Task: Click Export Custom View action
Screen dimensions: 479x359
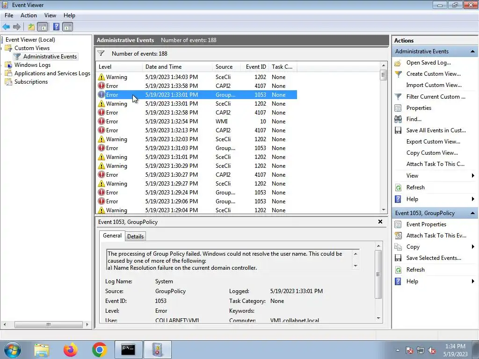Action: (x=433, y=142)
